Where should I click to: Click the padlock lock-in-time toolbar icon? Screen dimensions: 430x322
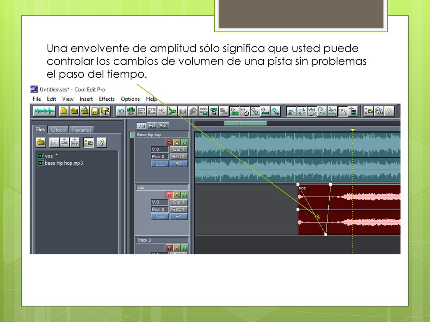point(214,111)
